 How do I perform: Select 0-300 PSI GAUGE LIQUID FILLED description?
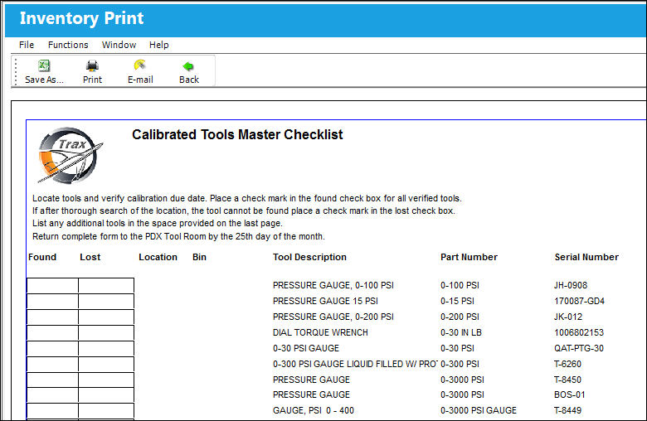point(355,364)
